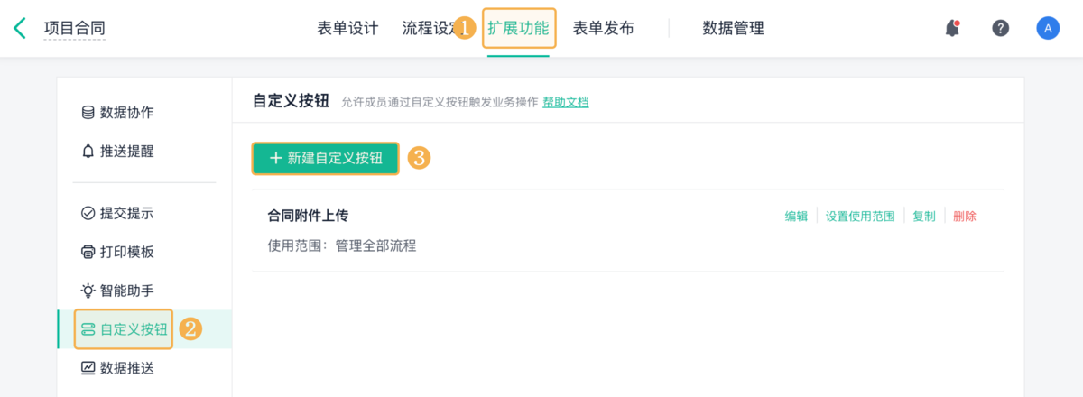Click the 打印模板 printer icon
The height and width of the screenshot is (397, 1083).
[88, 252]
